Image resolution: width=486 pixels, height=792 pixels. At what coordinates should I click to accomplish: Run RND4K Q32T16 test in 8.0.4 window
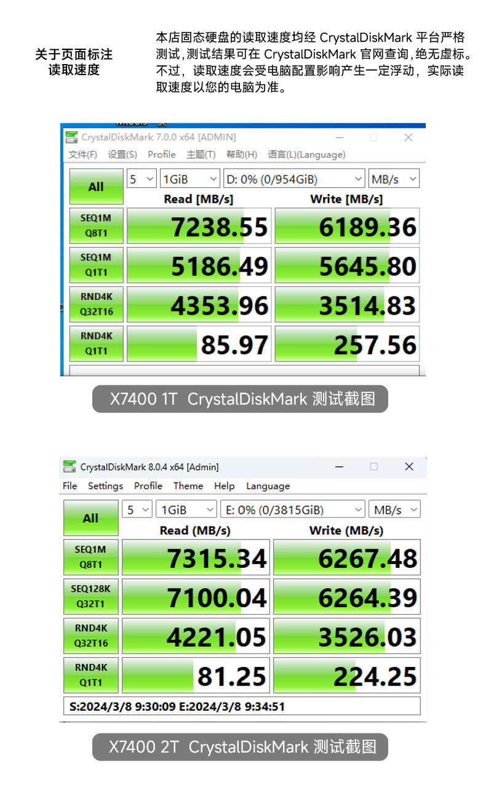click(x=90, y=636)
